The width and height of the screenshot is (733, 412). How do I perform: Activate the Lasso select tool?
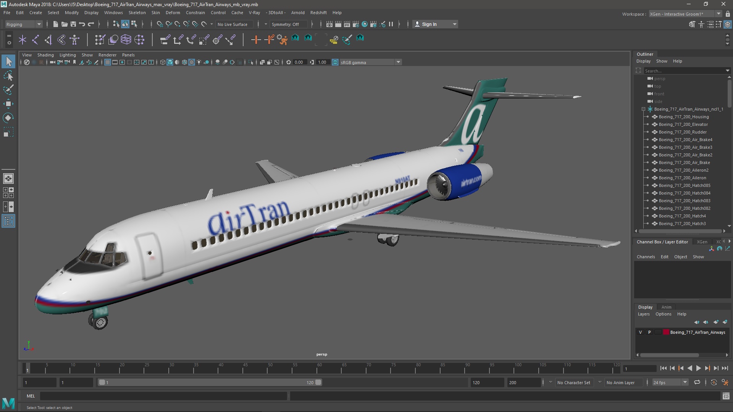[8, 76]
